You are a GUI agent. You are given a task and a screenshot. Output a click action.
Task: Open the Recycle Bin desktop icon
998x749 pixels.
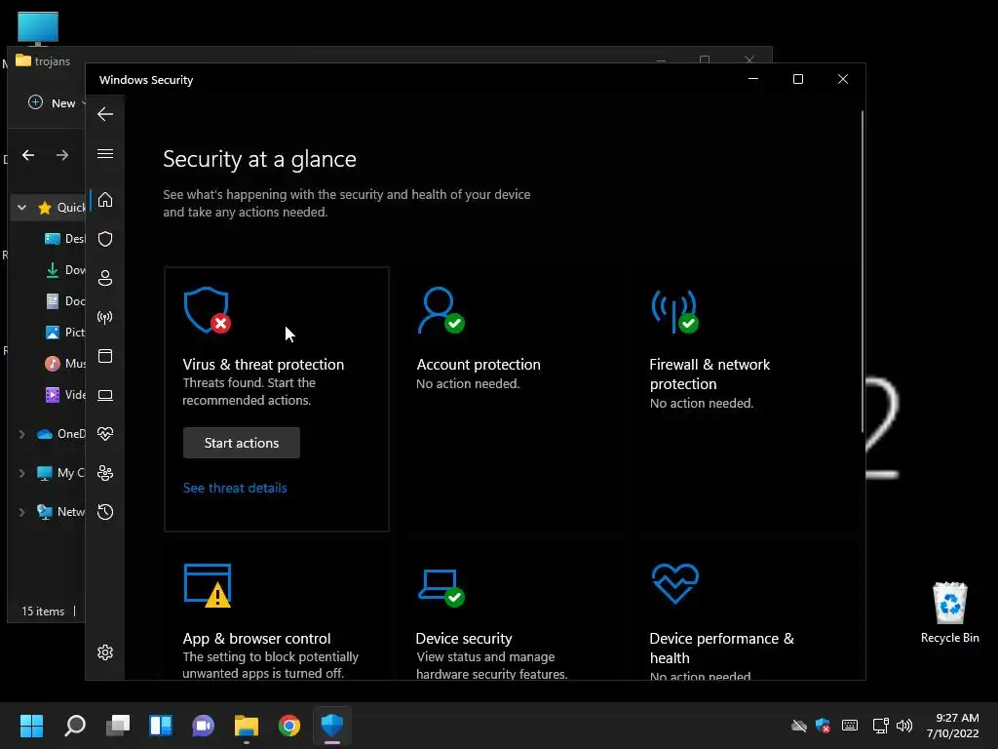pyautogui.click(x=949, y=612)
